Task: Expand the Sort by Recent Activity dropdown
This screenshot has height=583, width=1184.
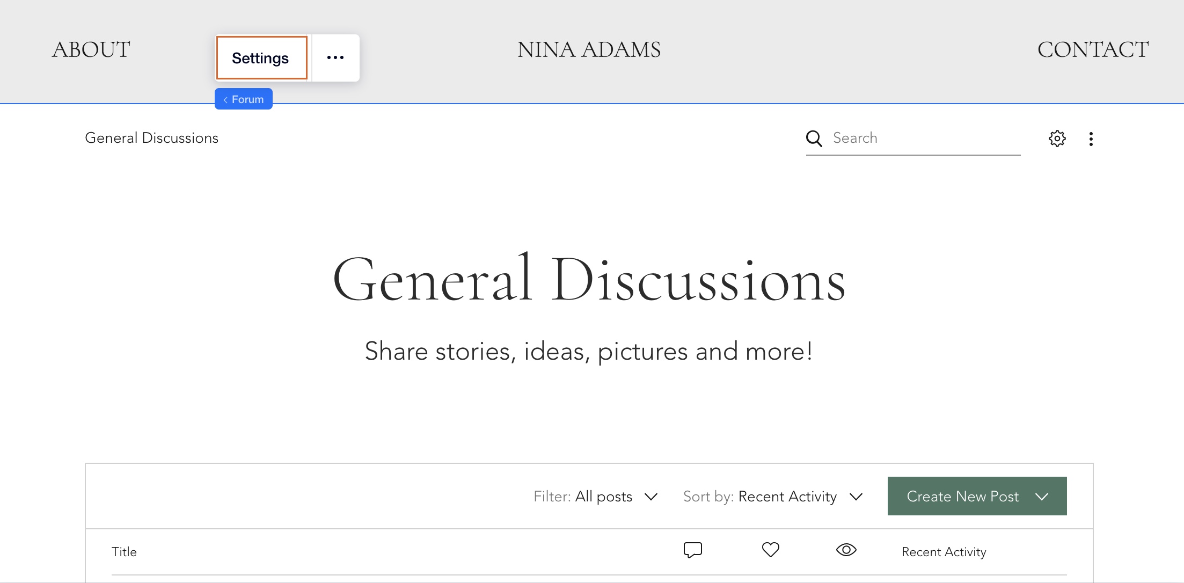Action: pos(773,497)
